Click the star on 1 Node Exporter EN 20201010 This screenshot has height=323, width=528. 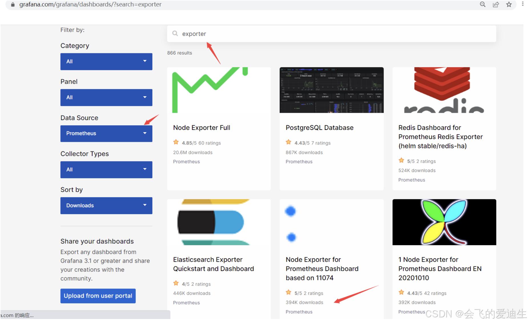[x=401, y=293]
